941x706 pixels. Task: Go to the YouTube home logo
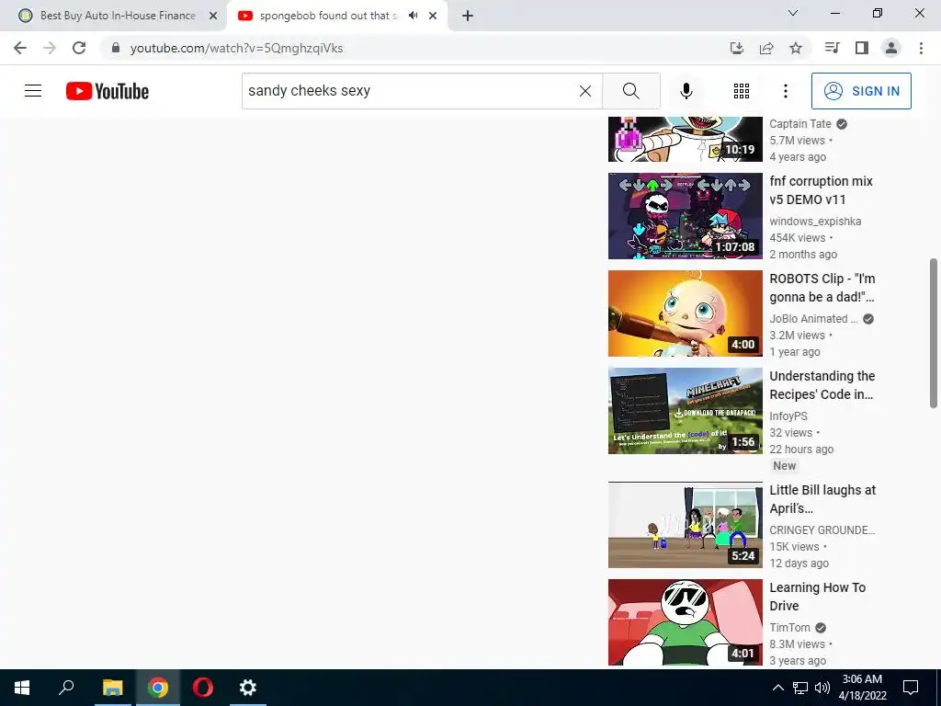108,91
